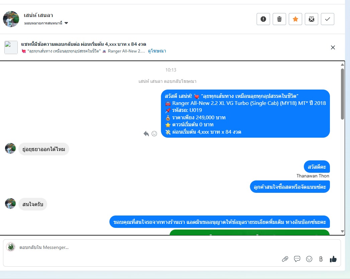Open saved replies speech bubble icon
Screen dimensions: 350x279
click(x=297, y=259)
